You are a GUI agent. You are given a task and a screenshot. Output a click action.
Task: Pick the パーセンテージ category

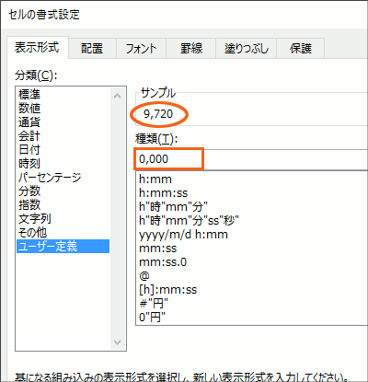50,178
